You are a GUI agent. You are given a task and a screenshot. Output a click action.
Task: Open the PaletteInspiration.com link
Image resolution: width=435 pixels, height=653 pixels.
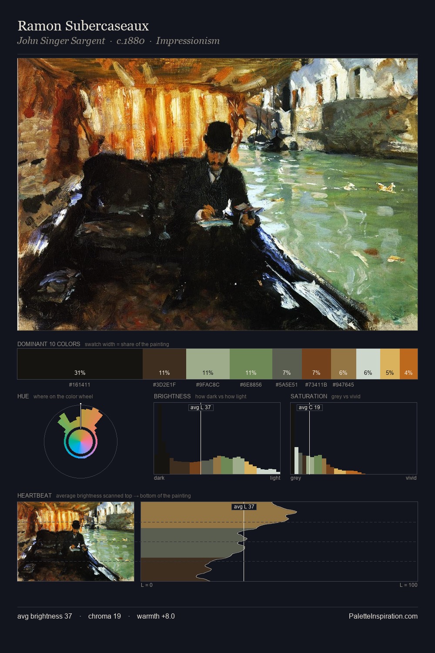(383, 616)
